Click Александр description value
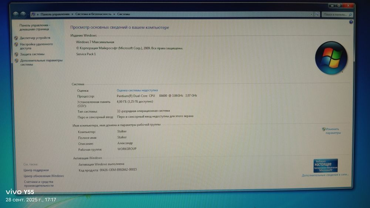370x208 pixels. (x=125, y=143)
